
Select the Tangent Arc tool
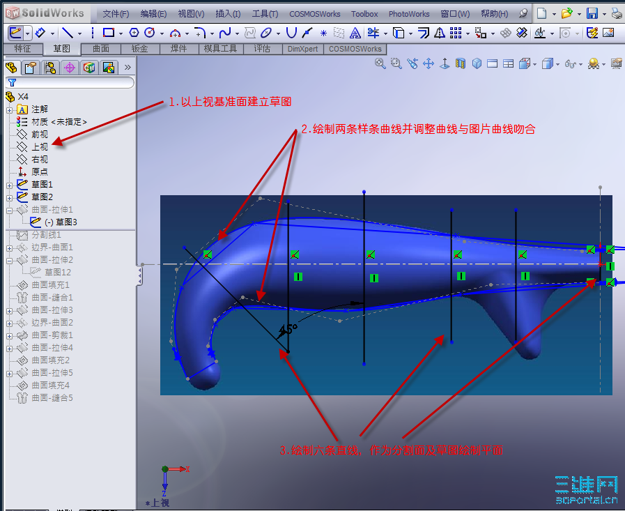click(x=175, y=33)
